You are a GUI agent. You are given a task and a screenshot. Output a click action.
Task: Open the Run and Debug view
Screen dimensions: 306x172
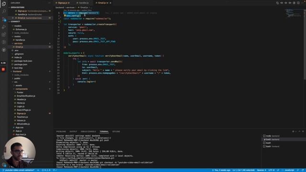tap(4, 27)
